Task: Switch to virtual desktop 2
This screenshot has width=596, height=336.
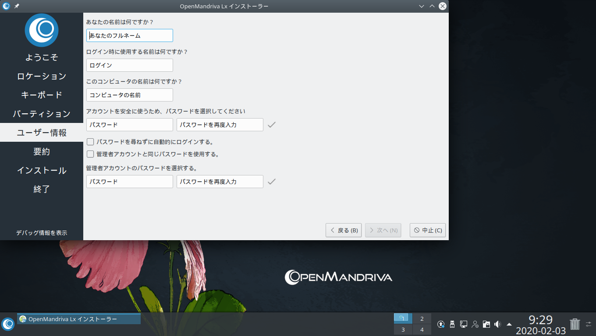Action: coord(422,318)
